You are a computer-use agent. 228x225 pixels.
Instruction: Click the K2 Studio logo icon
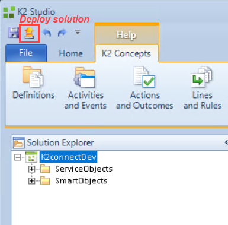tap(9, 12)
